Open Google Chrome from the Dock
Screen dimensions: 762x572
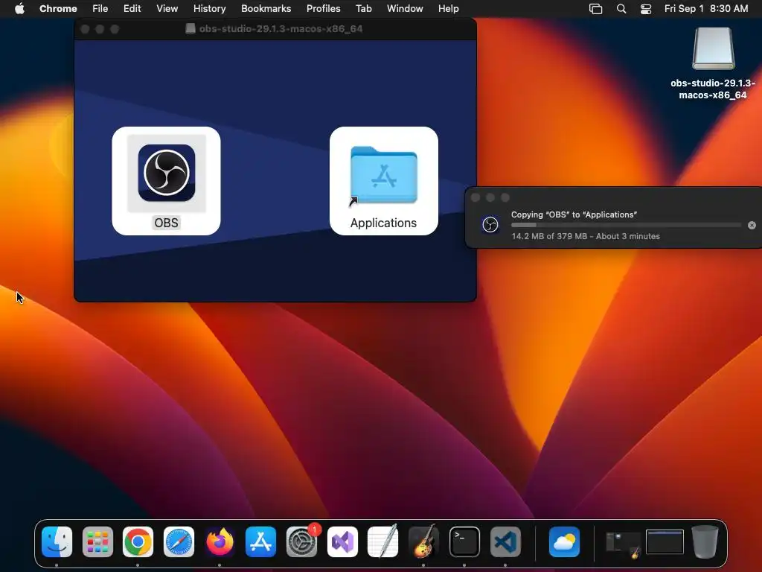point(138,542)
